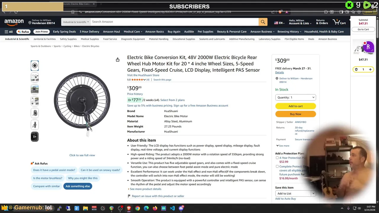Viewport: 379px width, 213px height.
Task: Open the Quantity dropdown
Action: (296, 97)
